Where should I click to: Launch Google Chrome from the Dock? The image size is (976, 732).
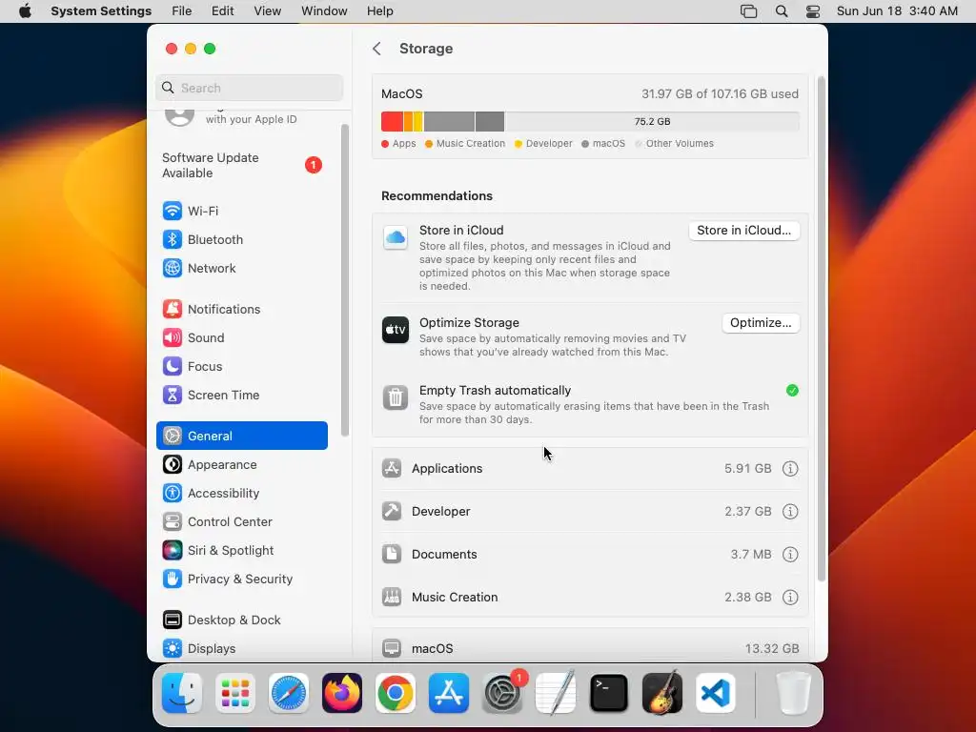396,693
